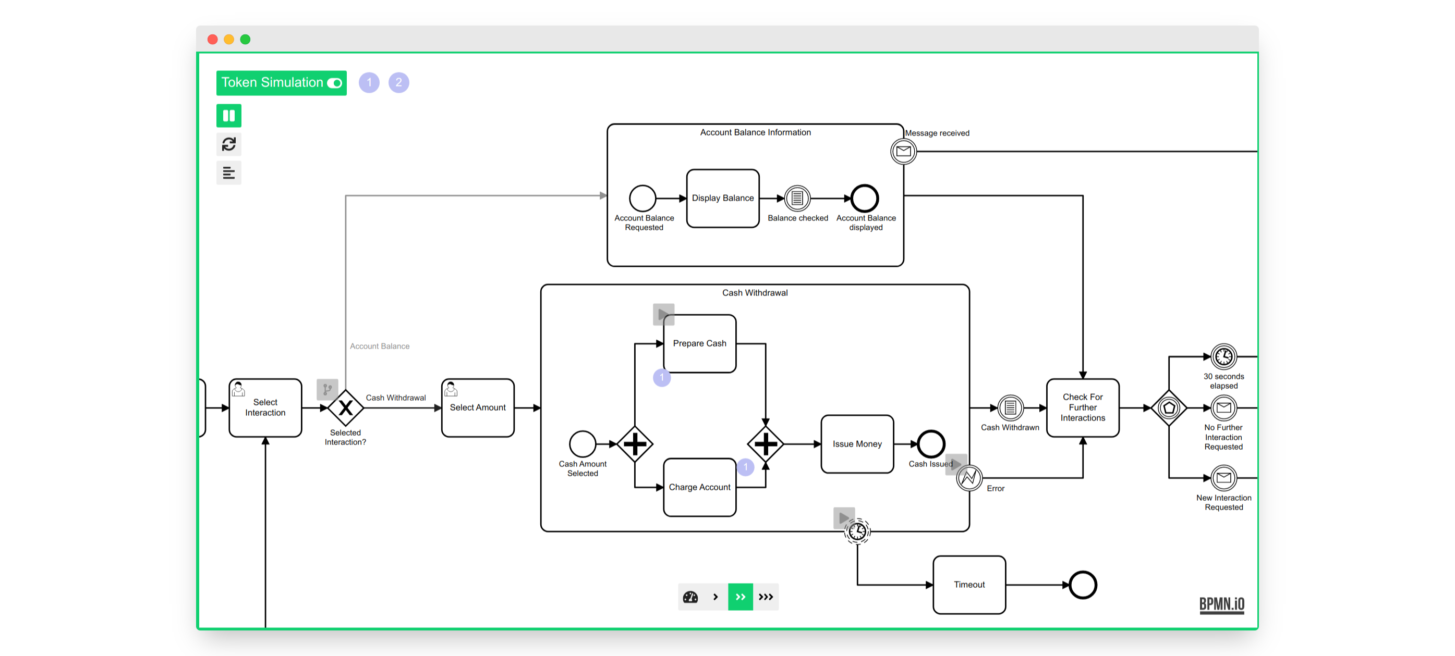
Task: Click the Selected Interaction exclusive gateway
Action: (x=346, y=407)
